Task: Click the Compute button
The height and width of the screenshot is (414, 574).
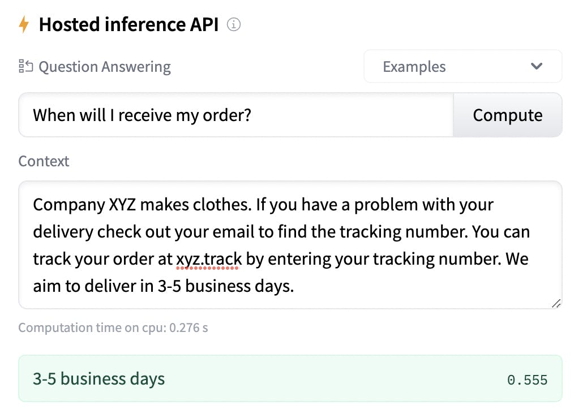Action: (x=507, y=115)
